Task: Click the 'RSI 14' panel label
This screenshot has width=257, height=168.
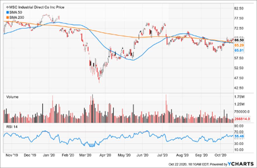Action: point(12,127)
